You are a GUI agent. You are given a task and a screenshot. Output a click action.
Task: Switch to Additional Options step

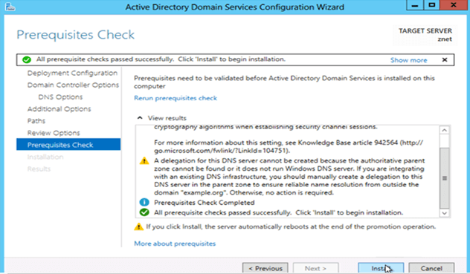pos(59,109)
